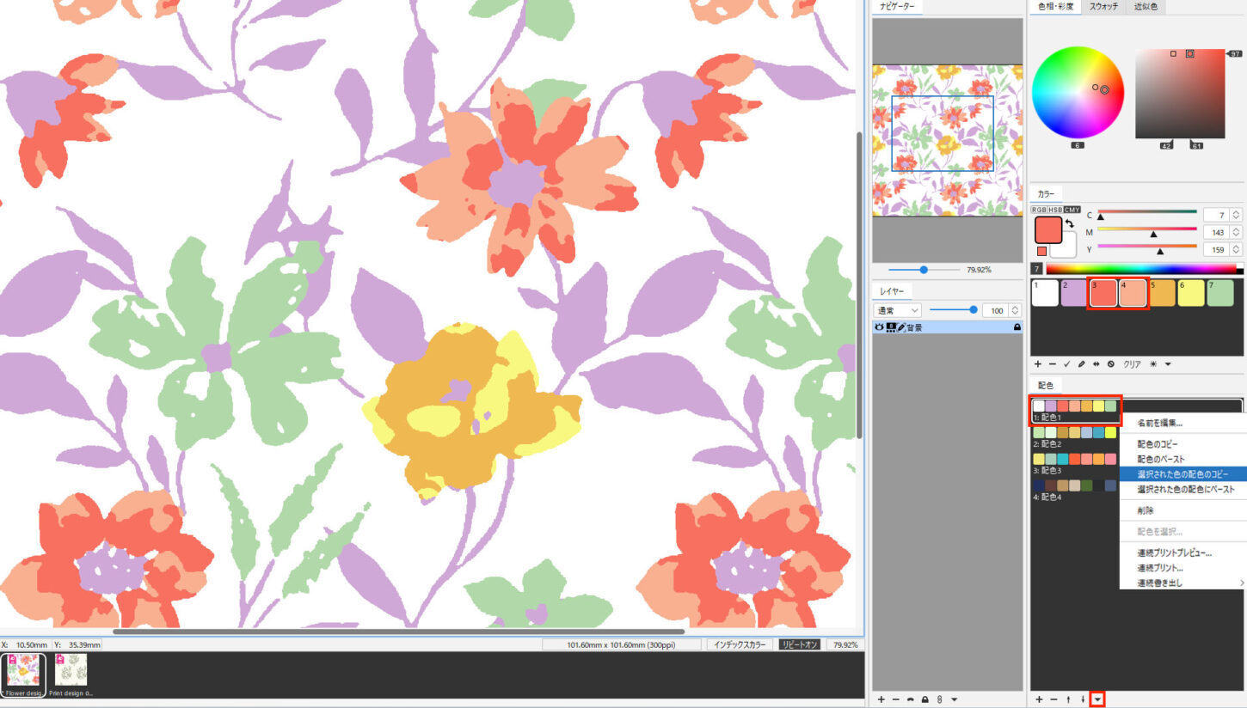This screenshot has width=1247, height=708.
Task: Switch to the スウォッチ tab
Action: click(1103, 7)
